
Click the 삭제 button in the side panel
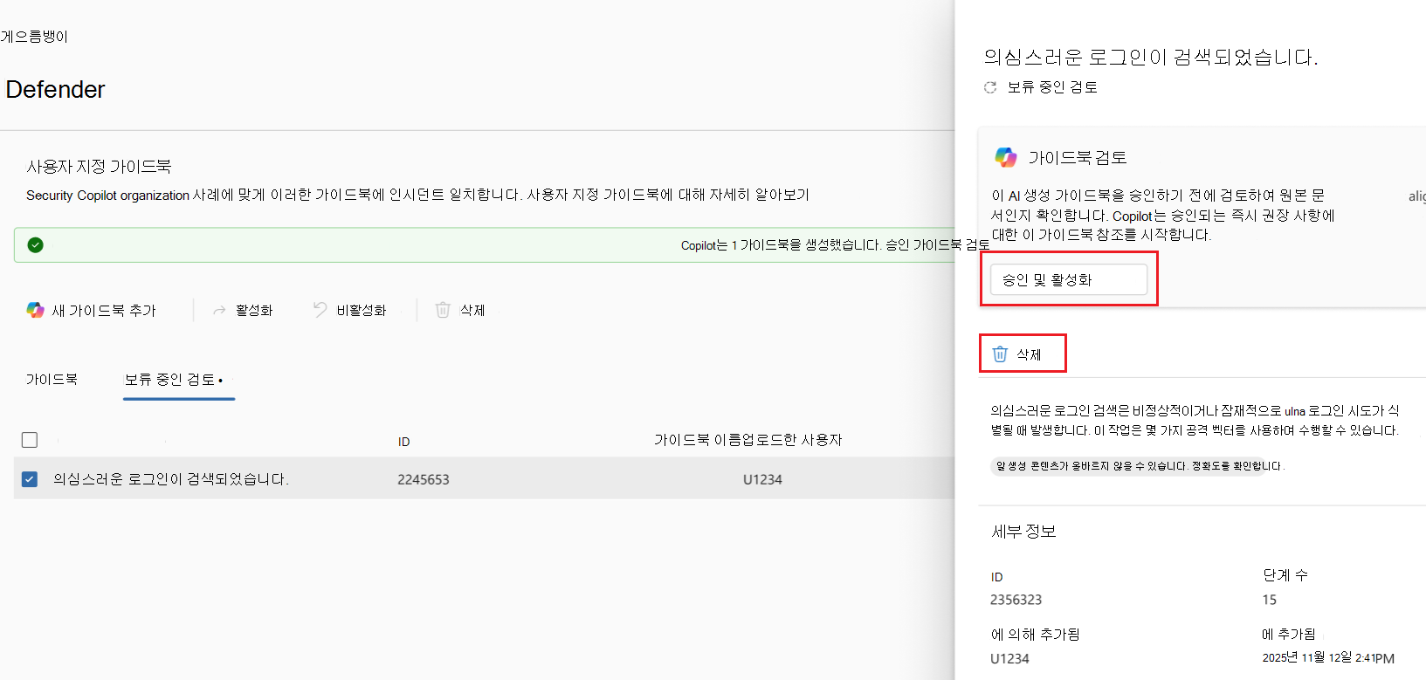1017,354
